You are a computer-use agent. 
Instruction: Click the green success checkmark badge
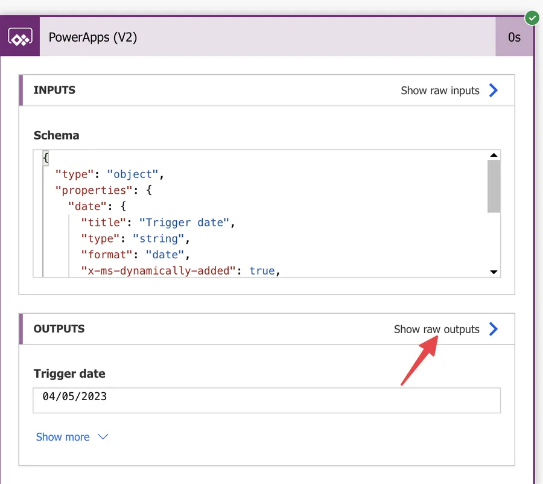point(532,18)
